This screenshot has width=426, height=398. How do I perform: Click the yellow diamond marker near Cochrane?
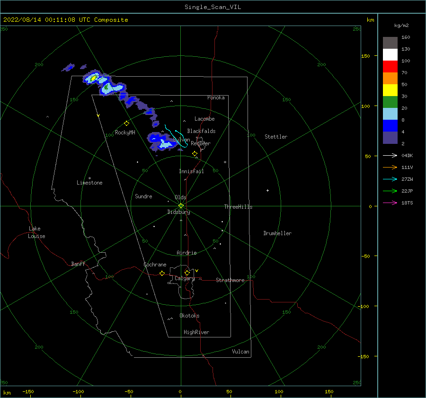tap(162, 273)
